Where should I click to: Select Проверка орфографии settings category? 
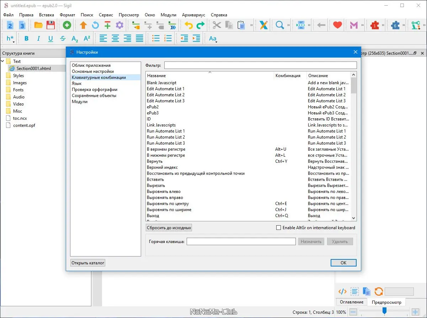95,90
